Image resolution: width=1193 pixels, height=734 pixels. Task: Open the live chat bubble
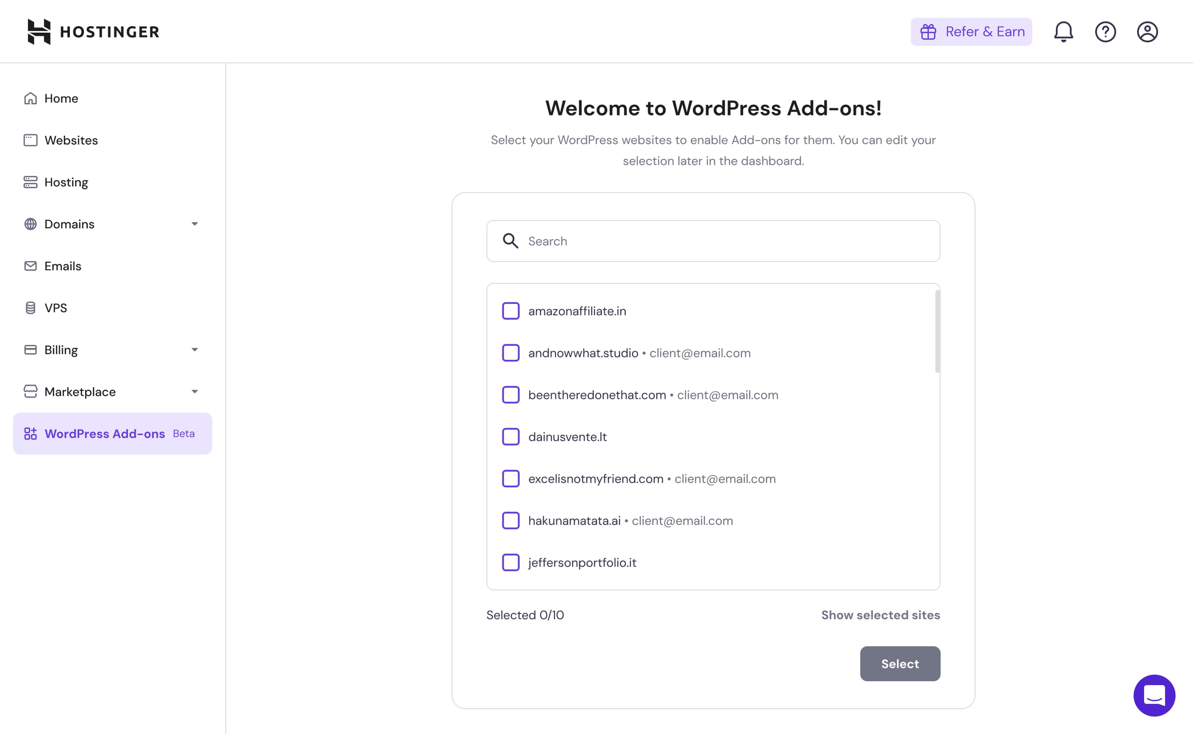1154,695
